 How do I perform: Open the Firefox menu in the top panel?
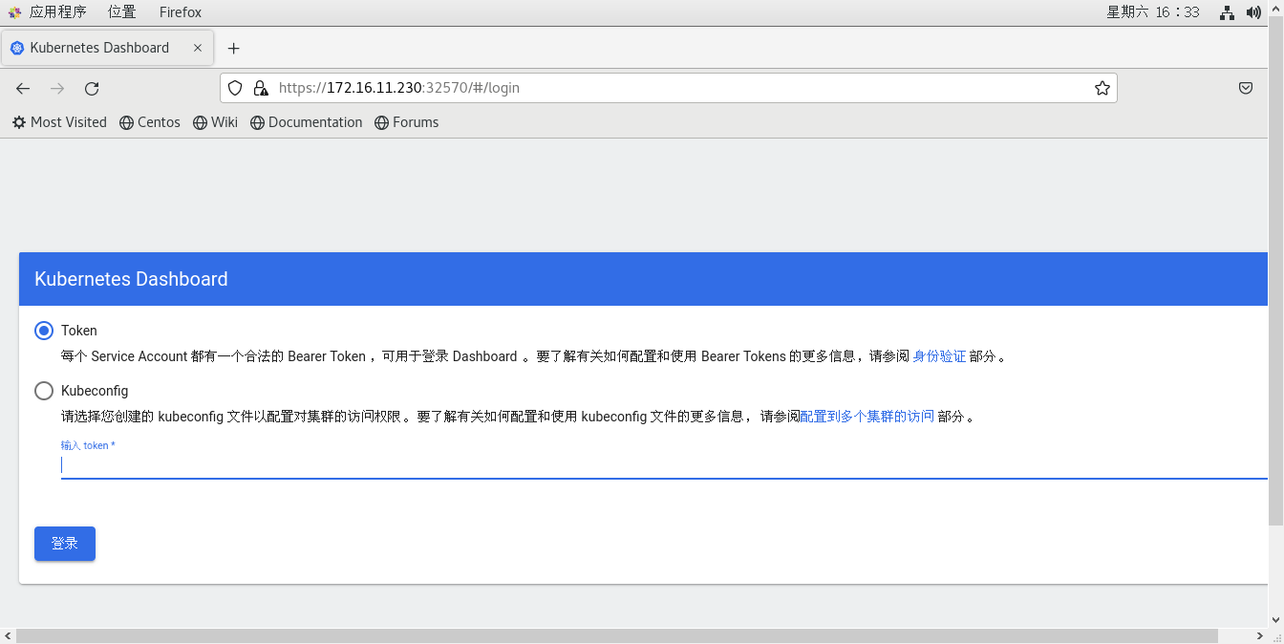(181, 12)
